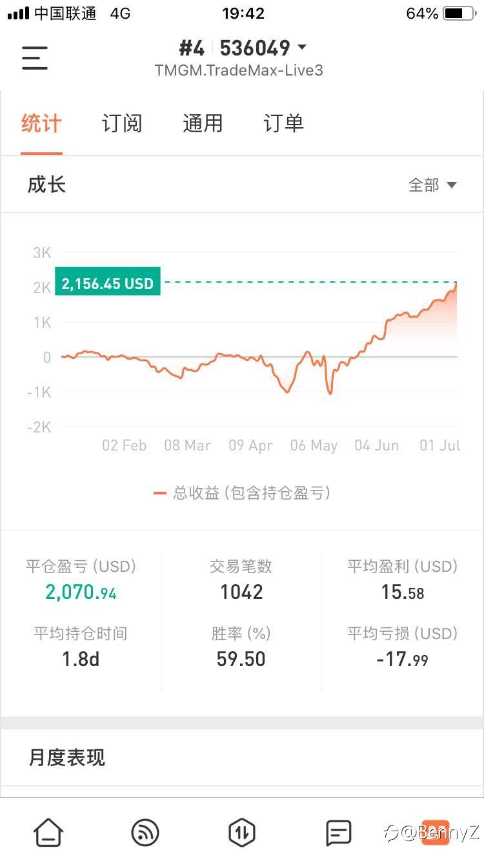Open the signal feed icon
The width and height of the screenshot is (484, 861).
coord(145,833)
